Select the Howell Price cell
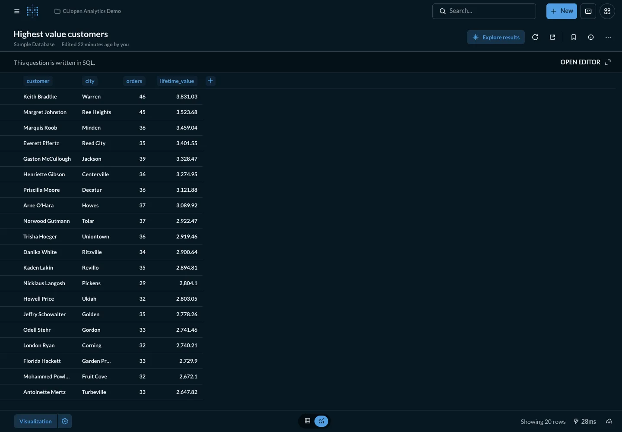Viewport: 622px width, 432px height. click(x=38, y=299)
